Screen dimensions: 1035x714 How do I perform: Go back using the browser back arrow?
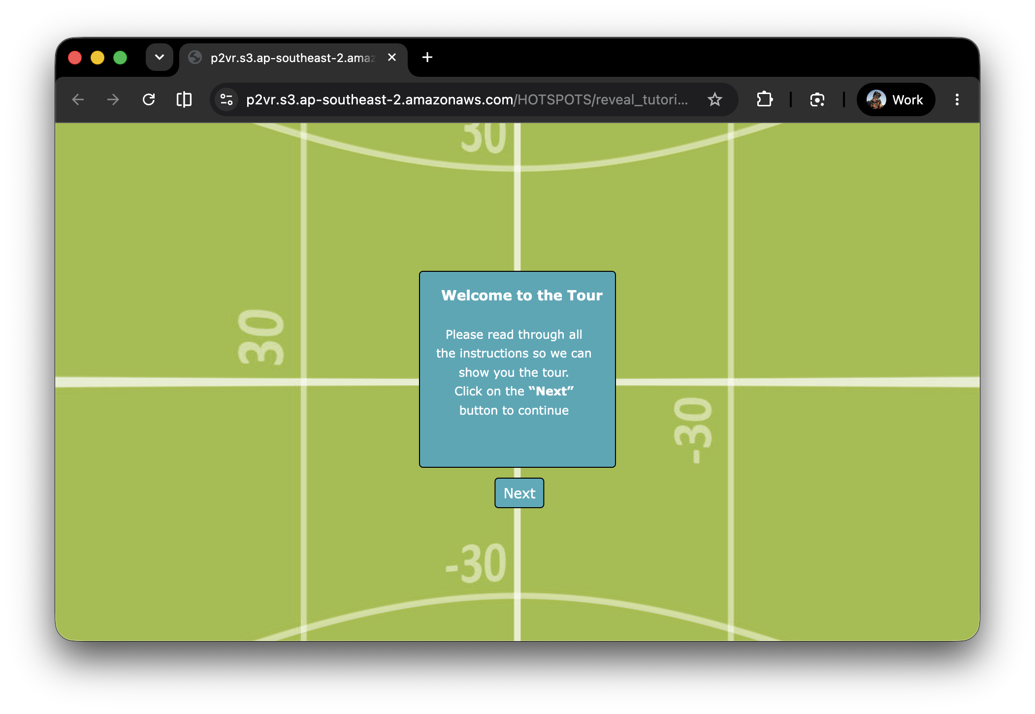pos(78,100)
